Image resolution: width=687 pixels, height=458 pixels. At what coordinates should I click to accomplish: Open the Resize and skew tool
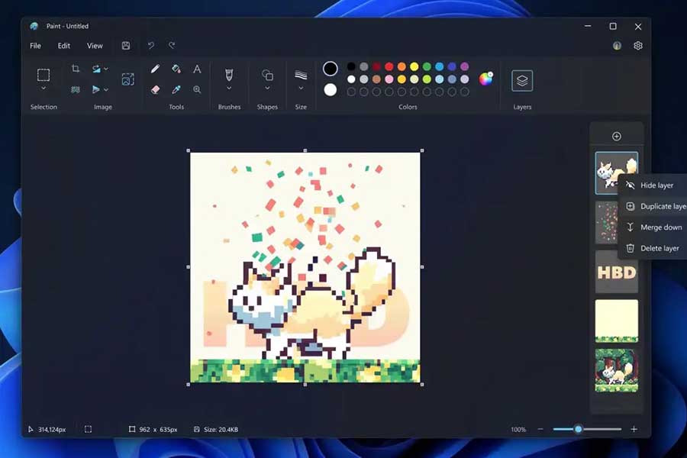click(96, 69)
